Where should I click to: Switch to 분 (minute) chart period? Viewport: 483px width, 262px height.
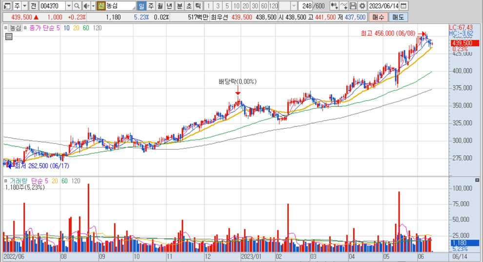click(x=179, y=6)
